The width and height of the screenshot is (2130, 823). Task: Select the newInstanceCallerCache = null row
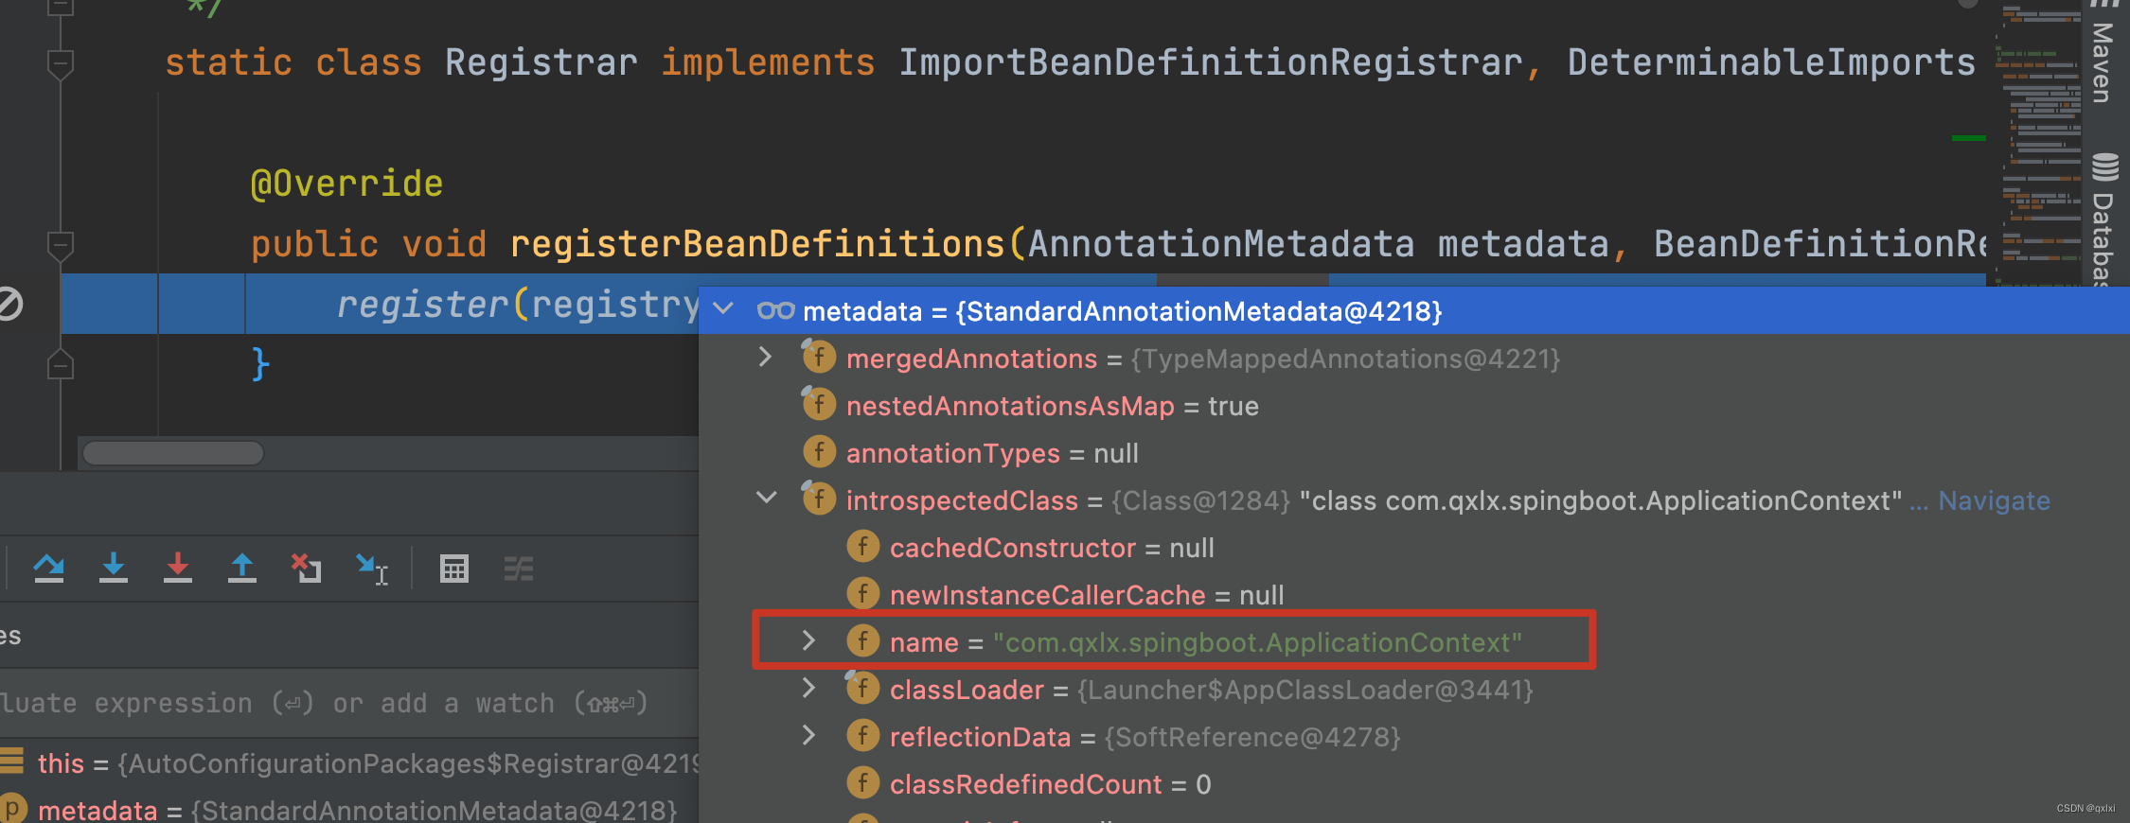tap(1414, 595)
